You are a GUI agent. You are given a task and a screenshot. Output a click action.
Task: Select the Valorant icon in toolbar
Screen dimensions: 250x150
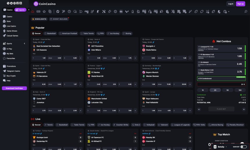[127, 12]
